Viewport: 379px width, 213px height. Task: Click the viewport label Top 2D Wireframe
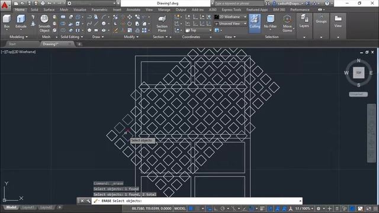tap(18, 52)
